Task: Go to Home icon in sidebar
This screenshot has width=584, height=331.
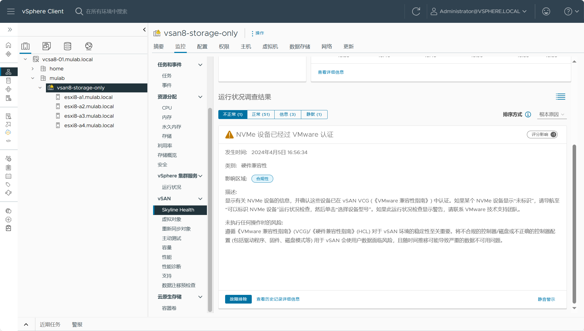Action: tap(8, 45)
